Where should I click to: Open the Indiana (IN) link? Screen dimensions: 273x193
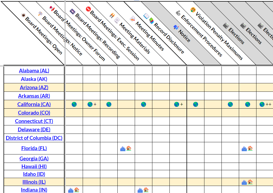tap(34, 190)
